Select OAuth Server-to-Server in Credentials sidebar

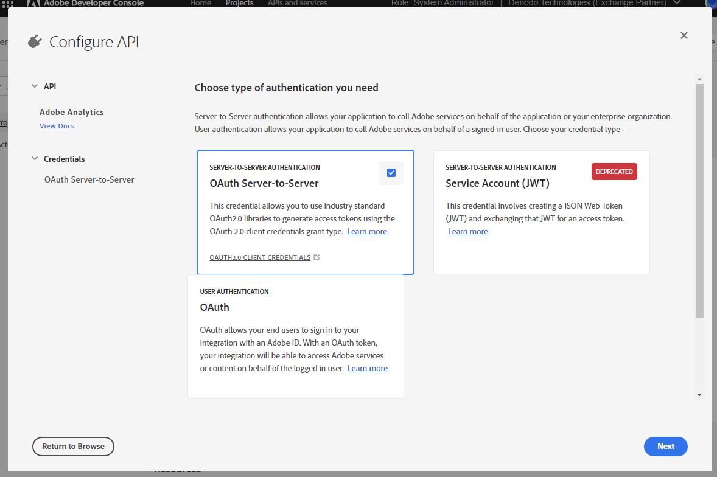(x=89, y=180)
